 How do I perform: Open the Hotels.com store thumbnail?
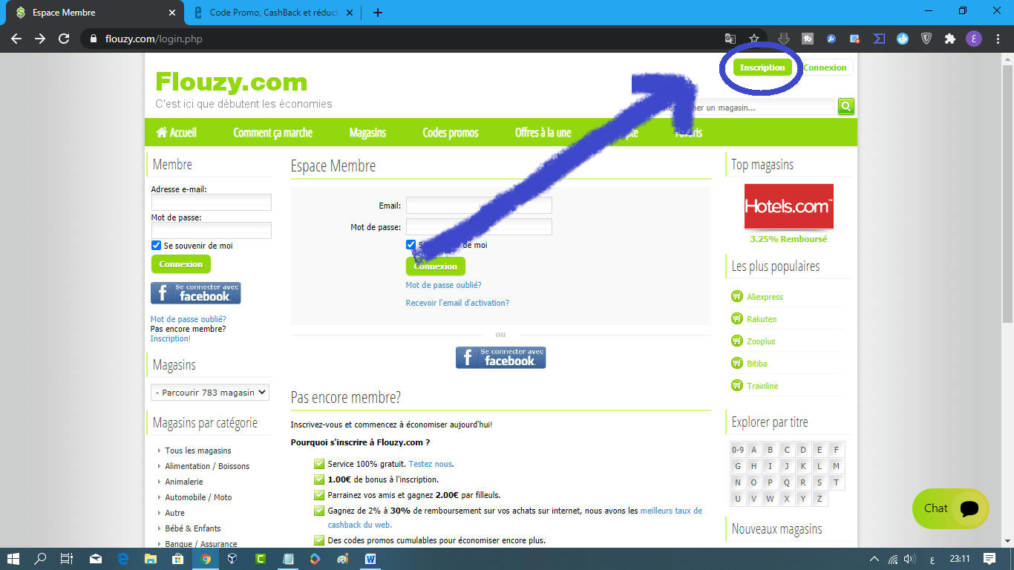pos(789,206)
